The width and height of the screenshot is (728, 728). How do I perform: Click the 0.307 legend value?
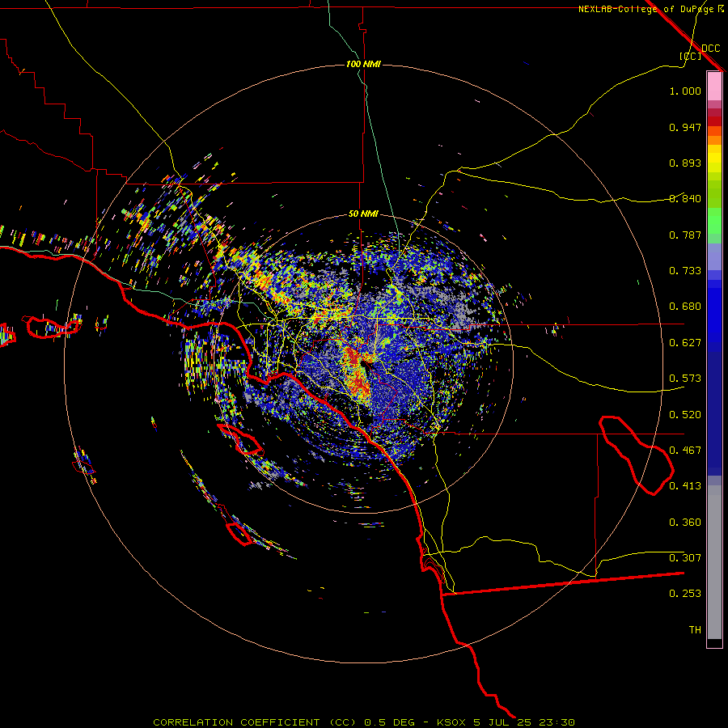pos(685,558)
